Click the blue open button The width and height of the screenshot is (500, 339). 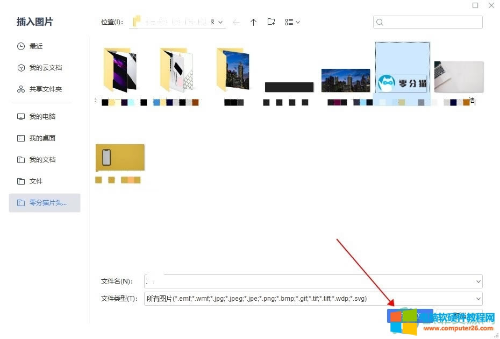point(410,315)
